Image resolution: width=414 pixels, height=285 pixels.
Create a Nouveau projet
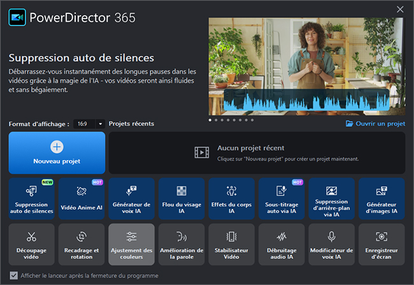click(x=57, y=153)
